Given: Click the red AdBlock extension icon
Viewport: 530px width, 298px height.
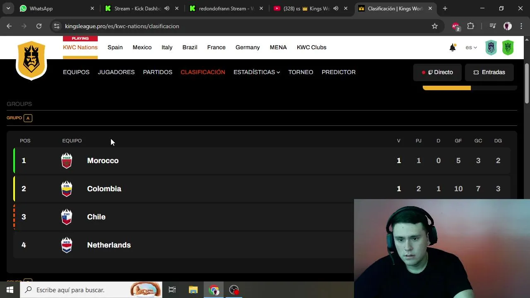Looking at the screenshot, I should click(456, 26).
